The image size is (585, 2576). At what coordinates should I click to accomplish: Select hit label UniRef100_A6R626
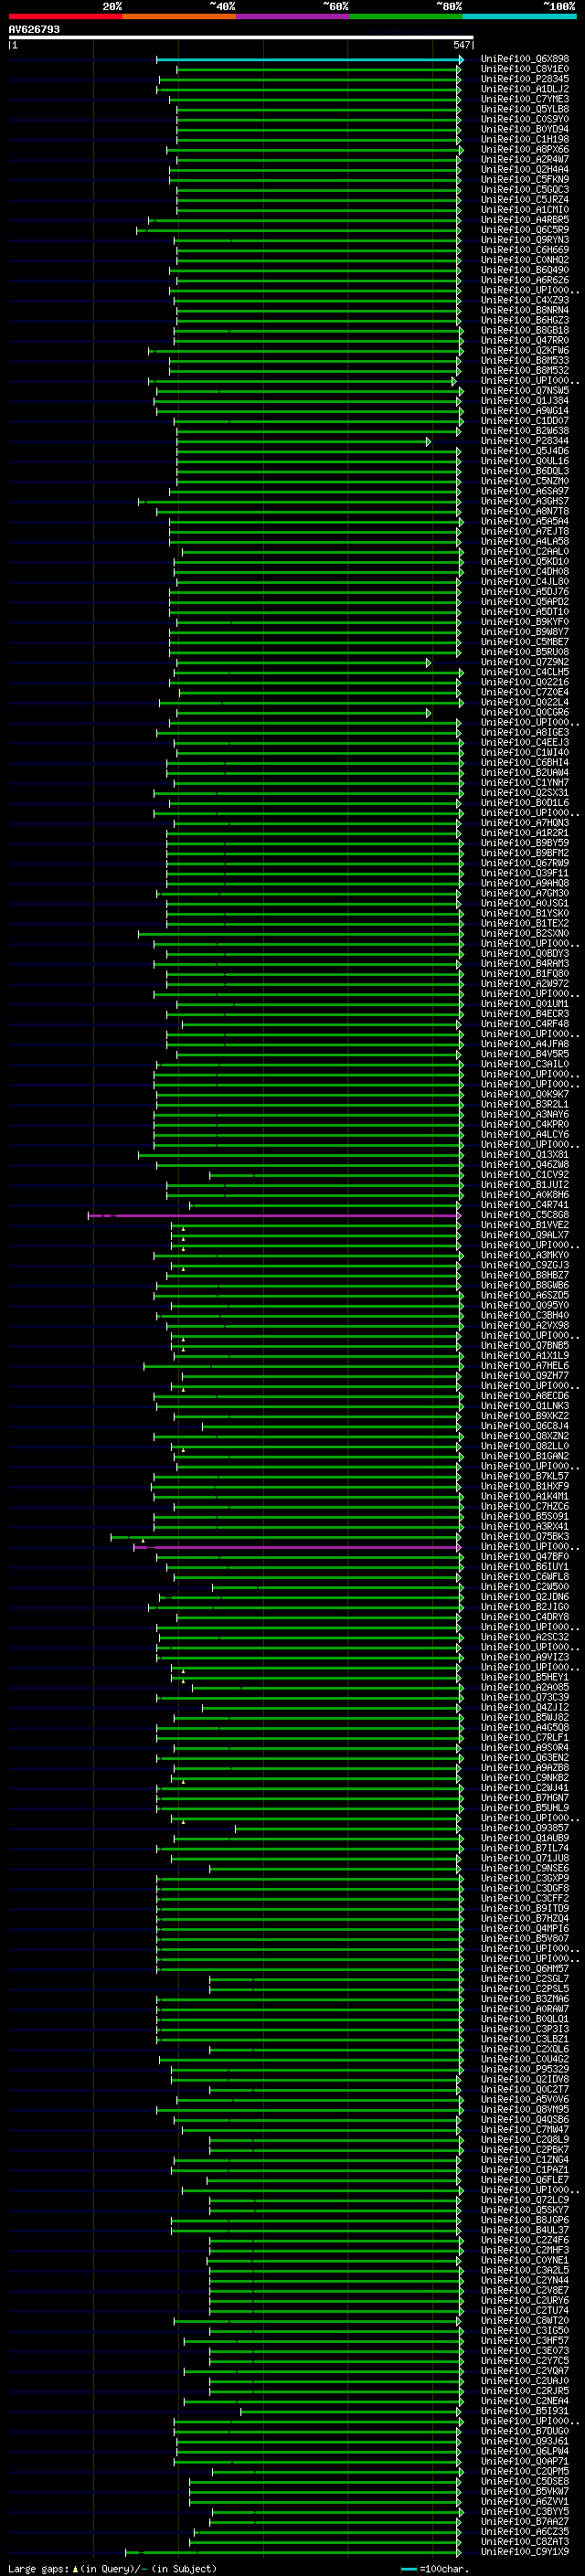(525, 280)
